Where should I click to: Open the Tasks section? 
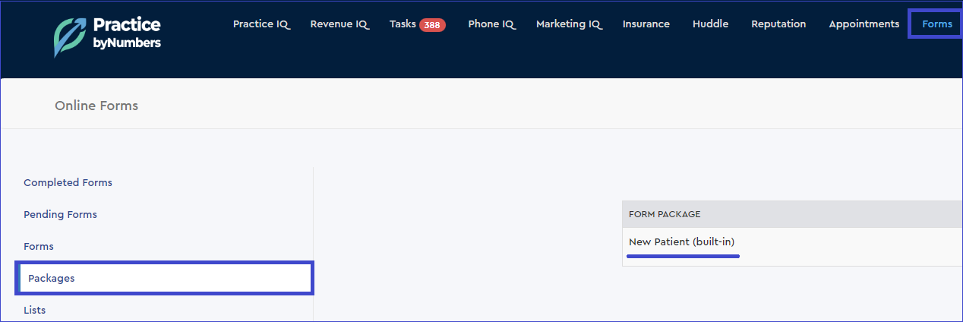pyautogui.click(x=403, y=24)
